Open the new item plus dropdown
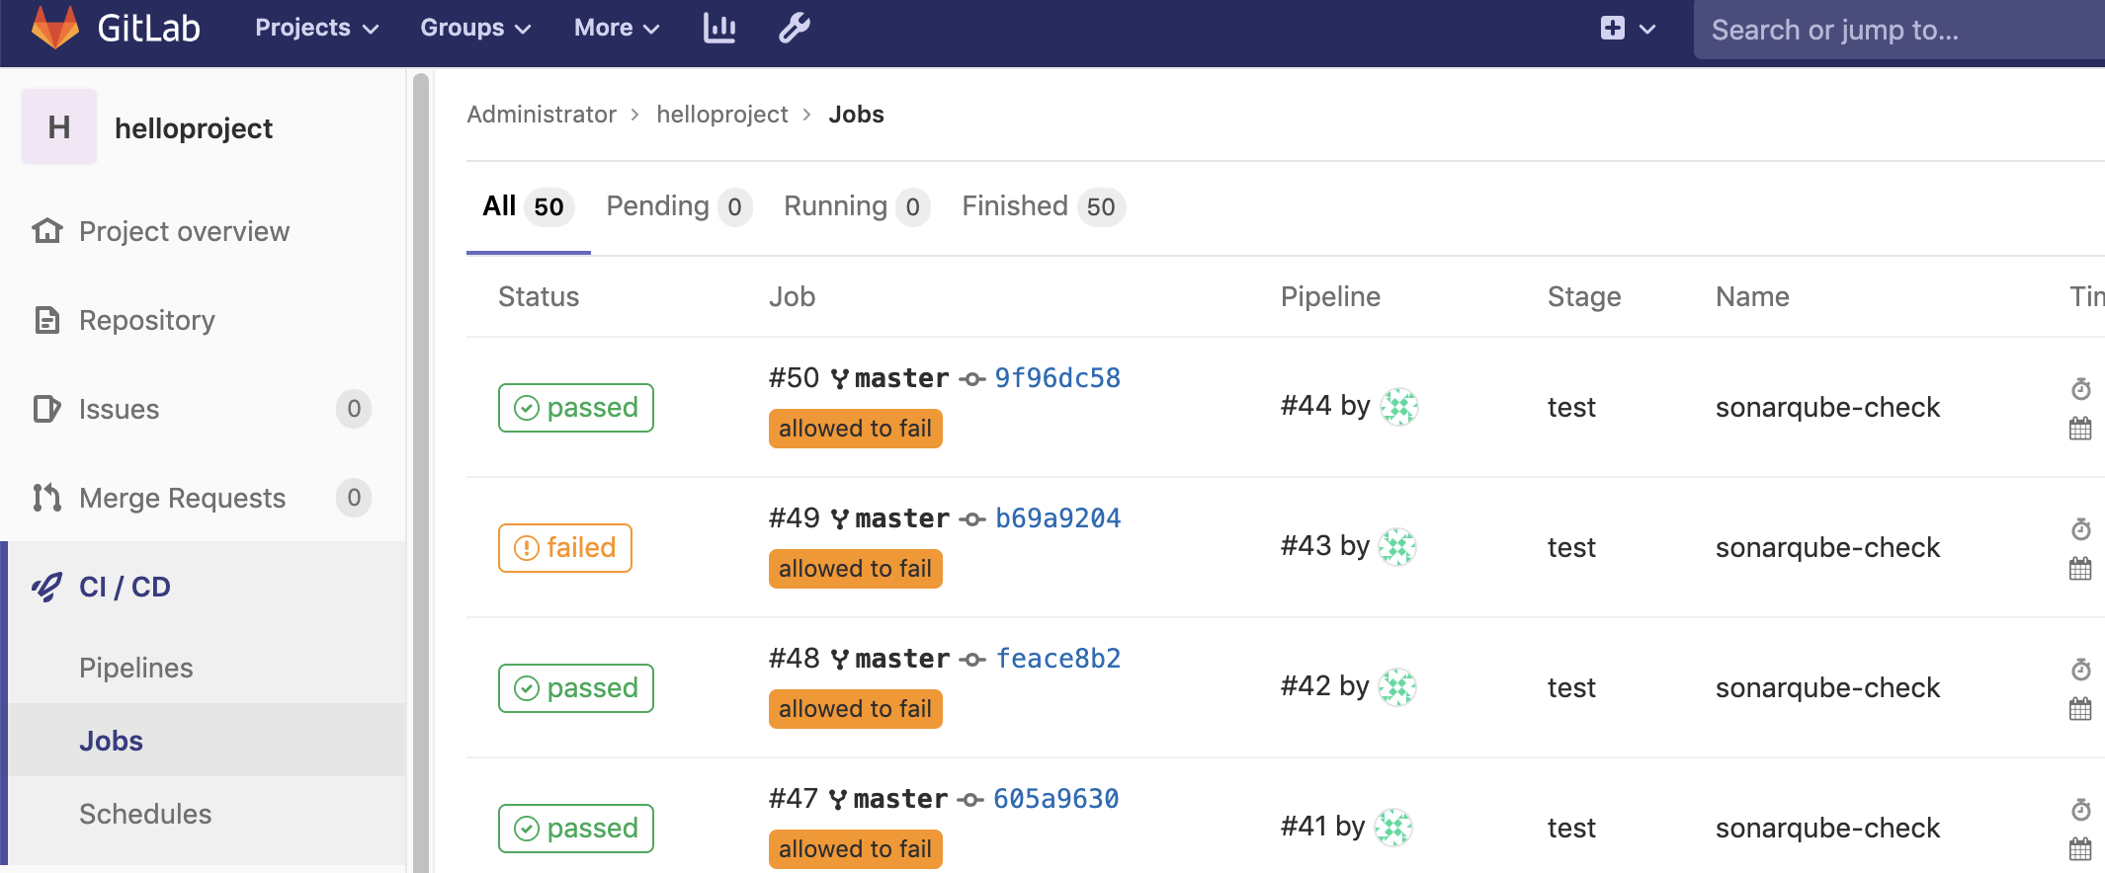Screen dimensions: 2105x873 point(1627,29)
